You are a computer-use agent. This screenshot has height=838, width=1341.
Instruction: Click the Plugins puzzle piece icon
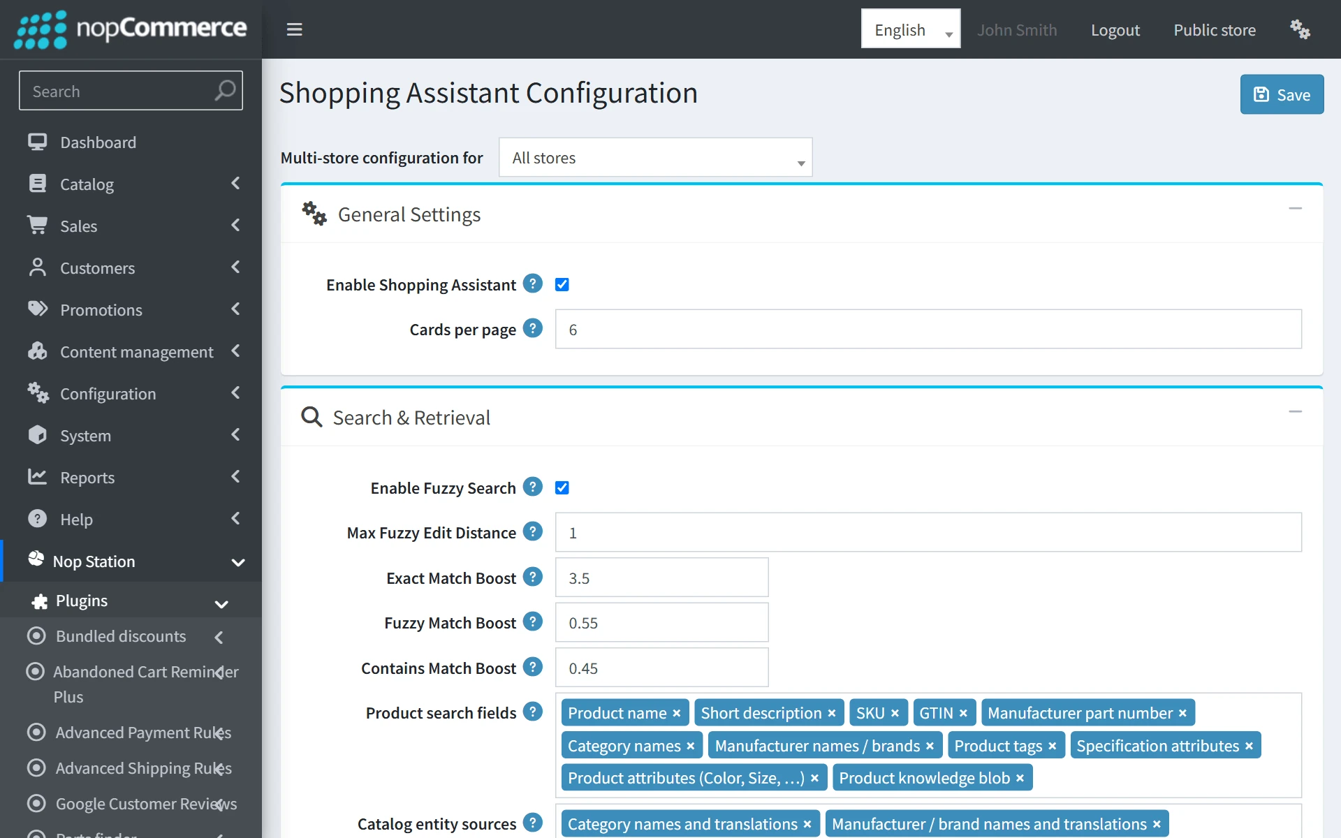click(x=40, y=601)
